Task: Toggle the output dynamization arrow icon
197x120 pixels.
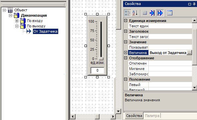Action: point(160,13)
